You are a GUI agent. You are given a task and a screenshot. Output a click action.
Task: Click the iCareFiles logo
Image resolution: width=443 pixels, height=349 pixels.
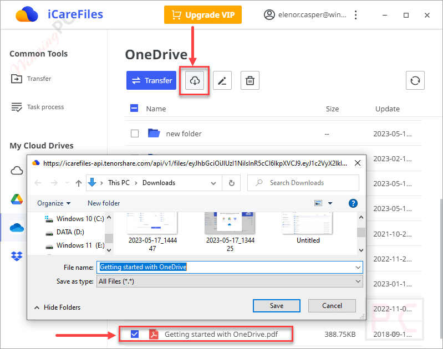(27, 14)
